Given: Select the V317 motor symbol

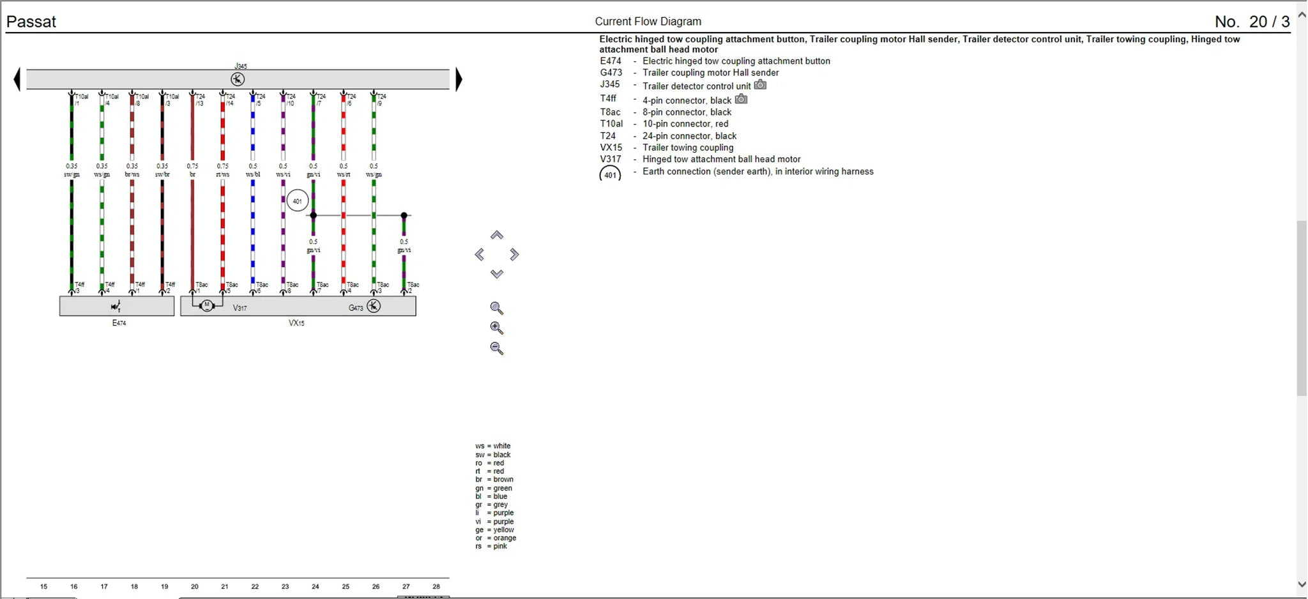Looking at the screenshot, I should 207,306.
